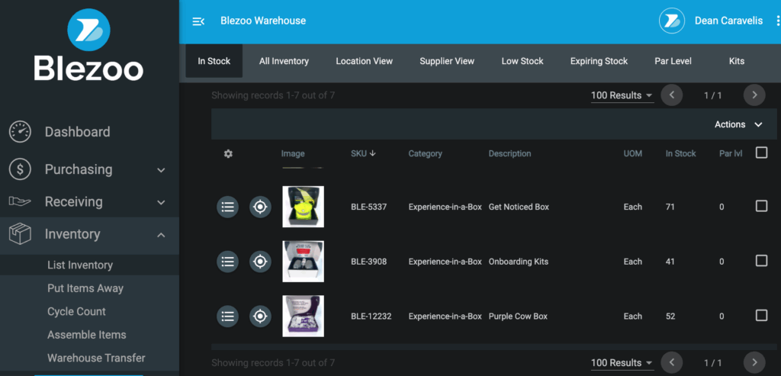Open the vertical three-dot menu in header
The width and height of the screenshot is (781, 376).
click(x=777, y=21)
